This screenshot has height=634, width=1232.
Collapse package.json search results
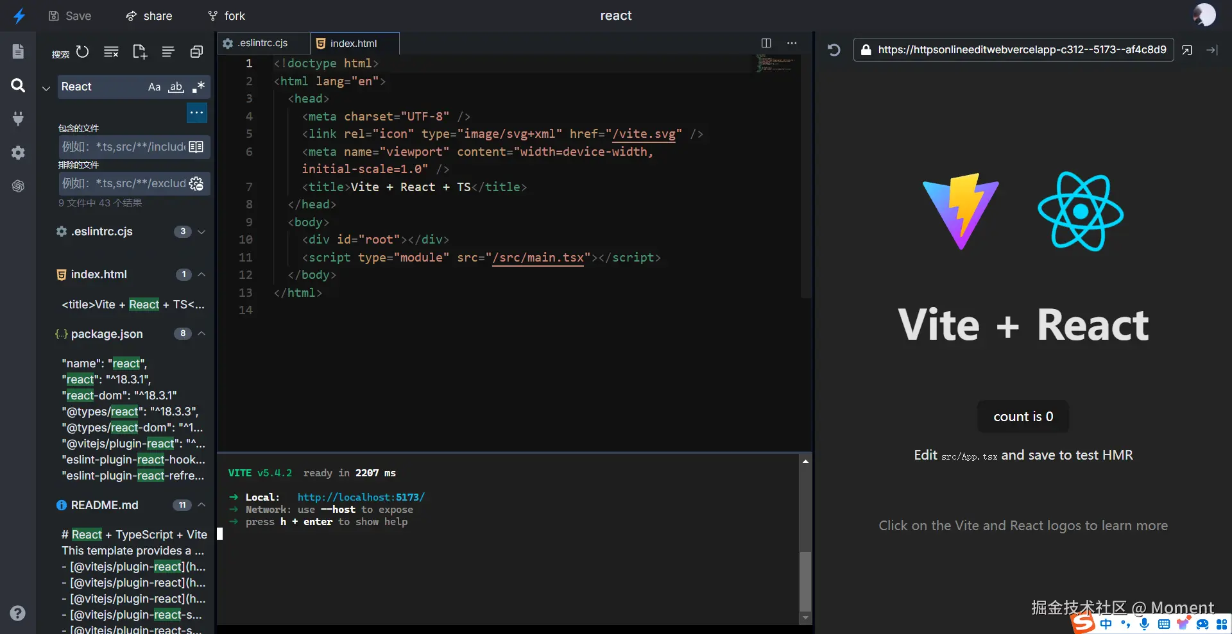(x=201, y=333)
